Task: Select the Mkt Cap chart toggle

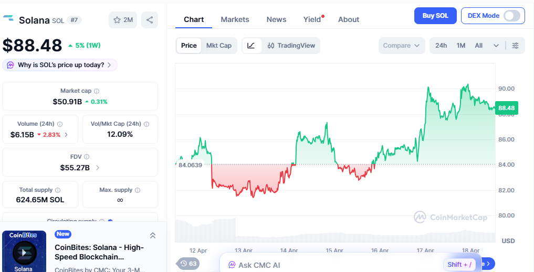Action: (218, 46)
